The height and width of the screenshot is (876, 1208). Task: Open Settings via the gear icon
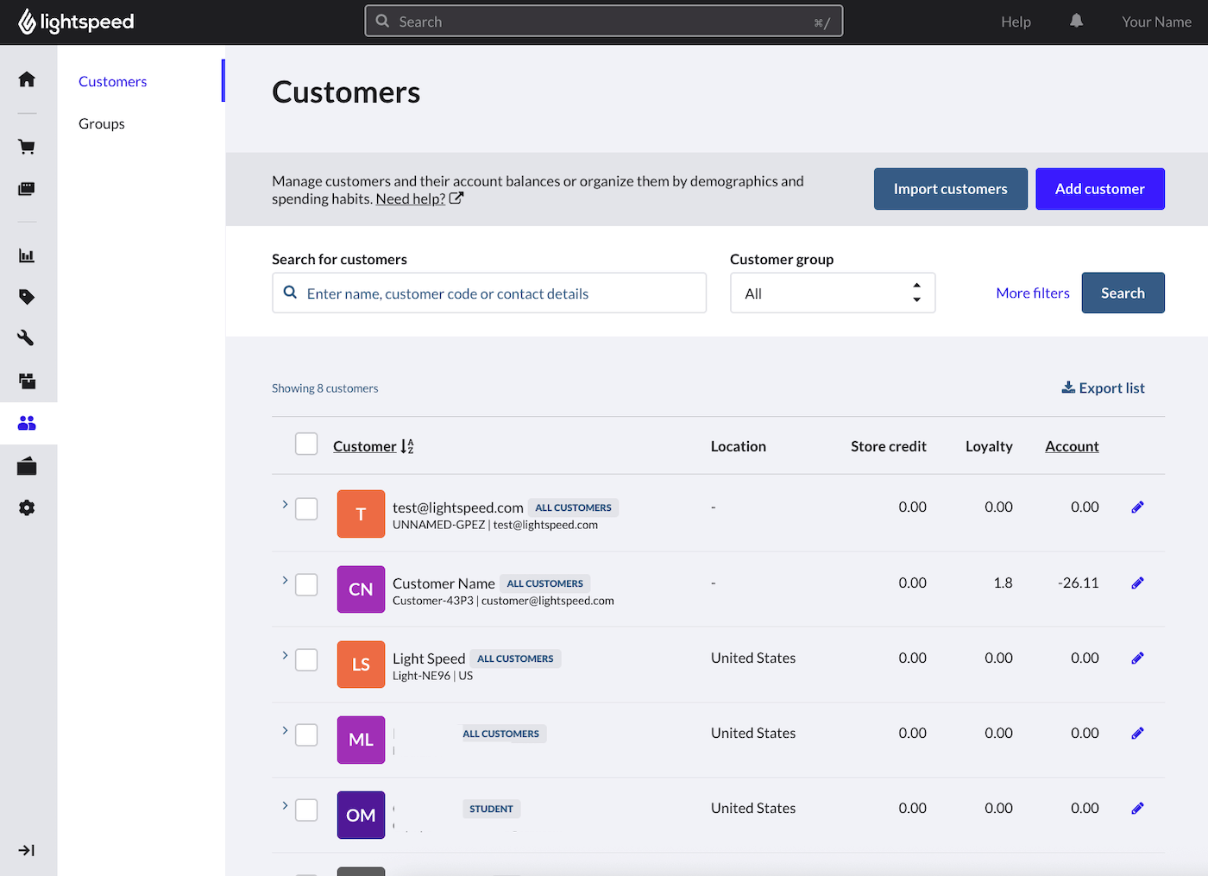pyautogui.click(x=27, y=507)
